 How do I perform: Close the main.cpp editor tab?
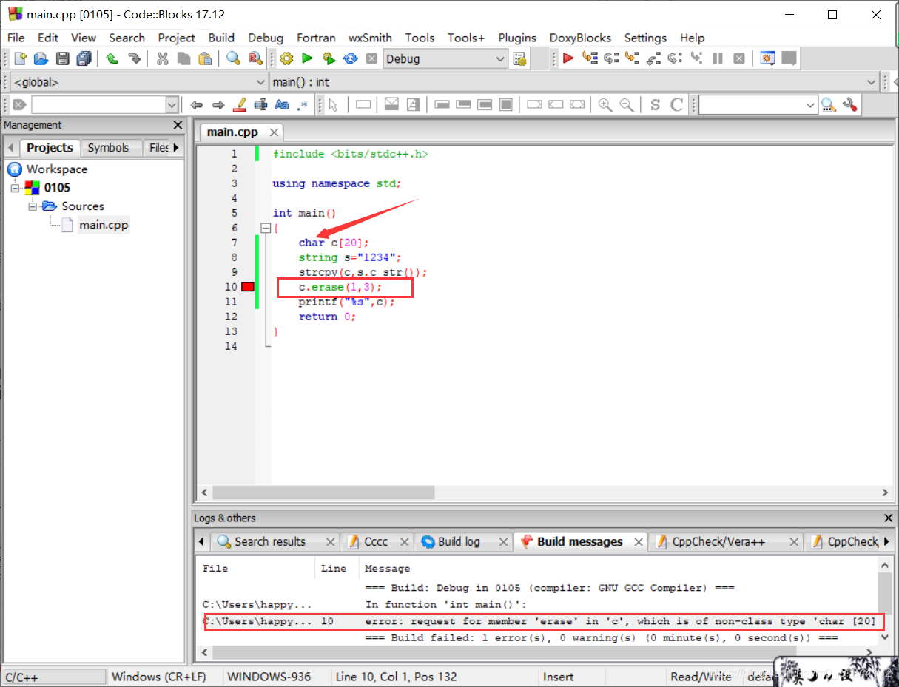click(x=274, y=132)
